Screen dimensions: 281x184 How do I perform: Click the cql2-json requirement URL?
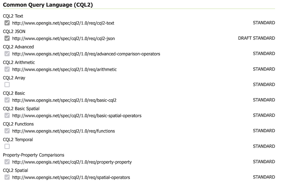point(63,38)
